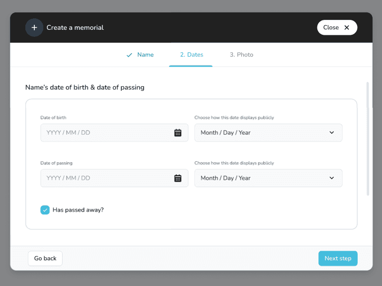The width and height of the screenshot is (382, 286).
Task: Jump to the '3. Photo' step tab
Action: point(241,55)
